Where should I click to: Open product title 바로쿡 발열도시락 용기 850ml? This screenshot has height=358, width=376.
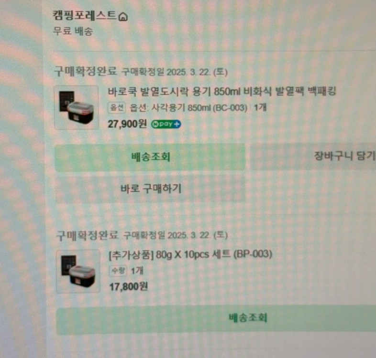pyautogui.click(x=222, y=92)
